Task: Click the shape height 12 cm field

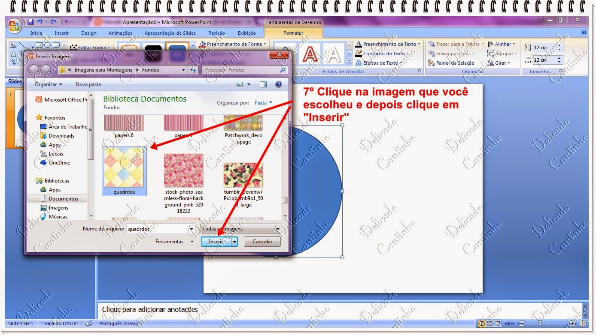Action: [x=544, y=48]
